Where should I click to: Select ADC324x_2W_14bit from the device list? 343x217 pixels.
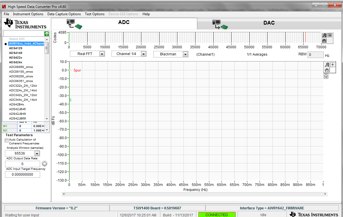tap(23, 90)
